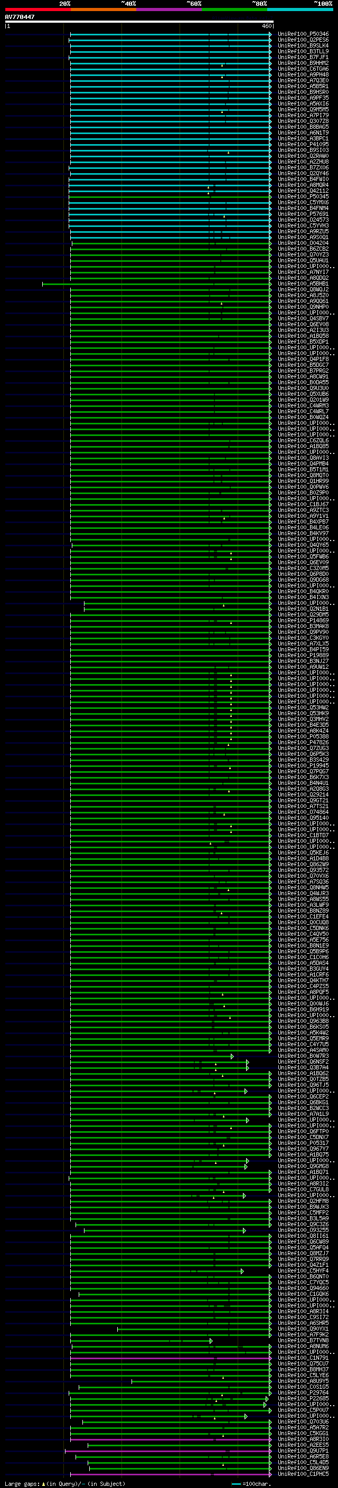Screen dimensions: 338x1488
Task: Open hit UniRef100_P57691
Action: pos(303,214)
